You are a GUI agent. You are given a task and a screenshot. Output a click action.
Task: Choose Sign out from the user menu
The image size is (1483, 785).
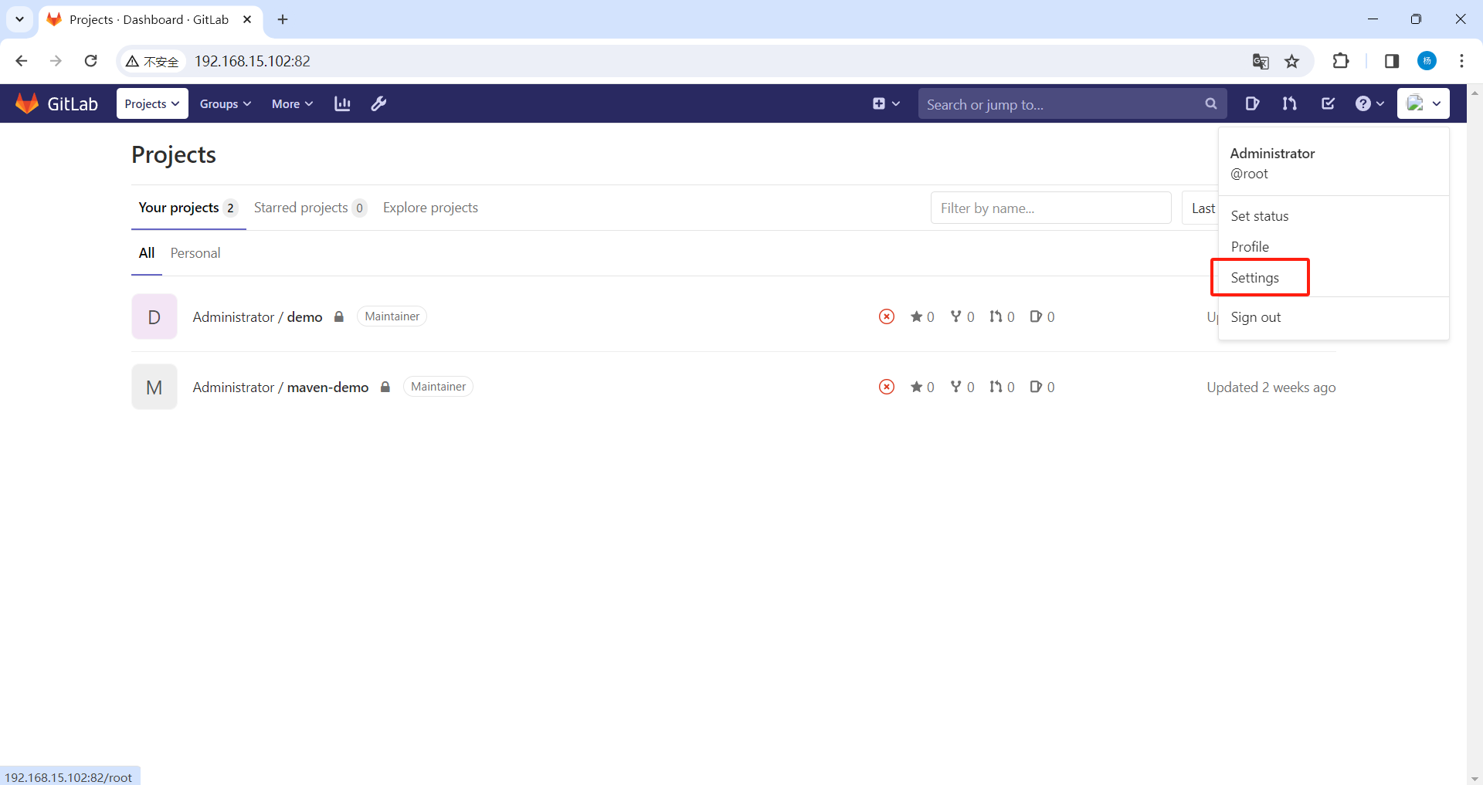(1256, 316)
